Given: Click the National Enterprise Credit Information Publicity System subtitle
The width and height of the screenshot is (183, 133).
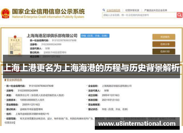Looking at the screenshot, I should point(48,17).
